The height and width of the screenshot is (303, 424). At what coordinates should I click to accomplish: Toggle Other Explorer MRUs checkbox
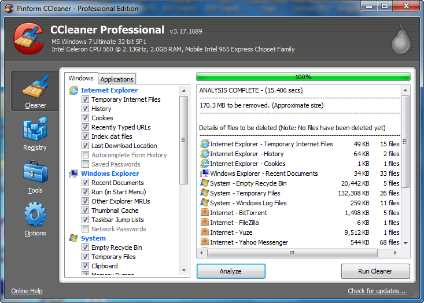click(x=85, y=201)
